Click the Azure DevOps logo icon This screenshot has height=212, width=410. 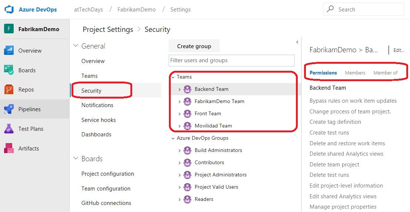click(x=9, y=9)
